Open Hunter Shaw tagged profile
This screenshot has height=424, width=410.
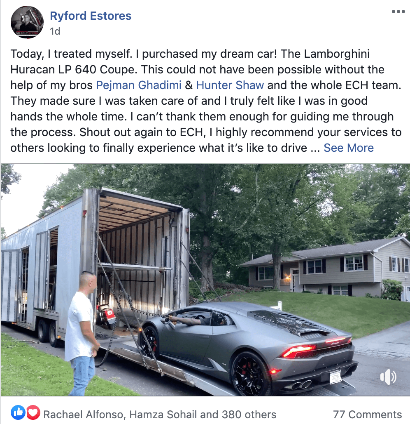tap(230, 85)
